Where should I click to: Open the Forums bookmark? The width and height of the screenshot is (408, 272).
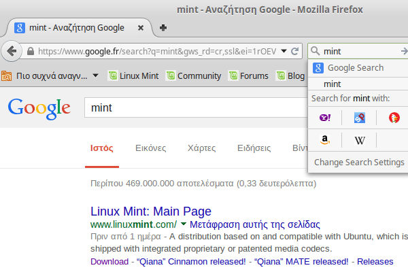pyautogui.click(x=248, y=75)
